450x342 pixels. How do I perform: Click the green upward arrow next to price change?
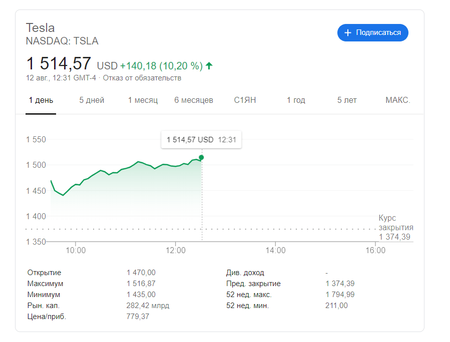point(209,64)
